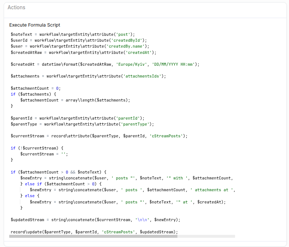Click the 'createdBy.name' attribute string
Image resolution: width=289 pixels, height=247 pixels.
[x=127, y=46]
